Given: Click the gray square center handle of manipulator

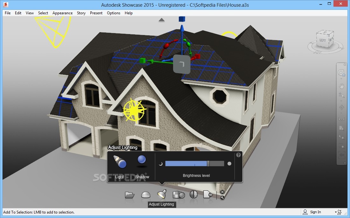Looking at the screenshot, I should [182, 64].
